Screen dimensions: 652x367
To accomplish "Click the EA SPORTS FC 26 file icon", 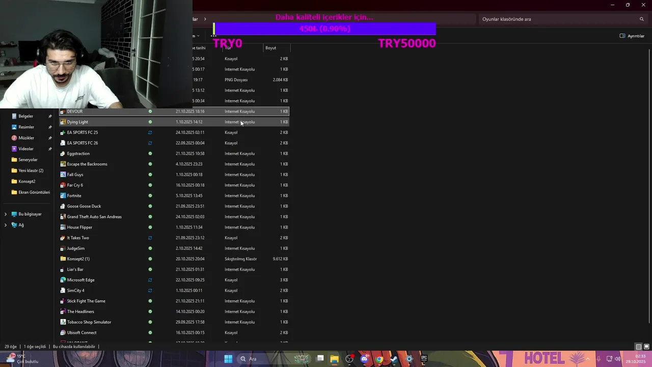I will (63, 143).
